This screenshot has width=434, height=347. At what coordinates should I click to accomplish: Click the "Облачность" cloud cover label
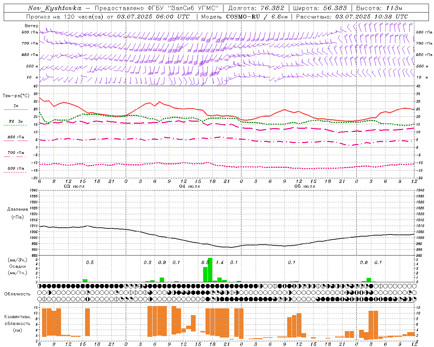click(17, 294)
